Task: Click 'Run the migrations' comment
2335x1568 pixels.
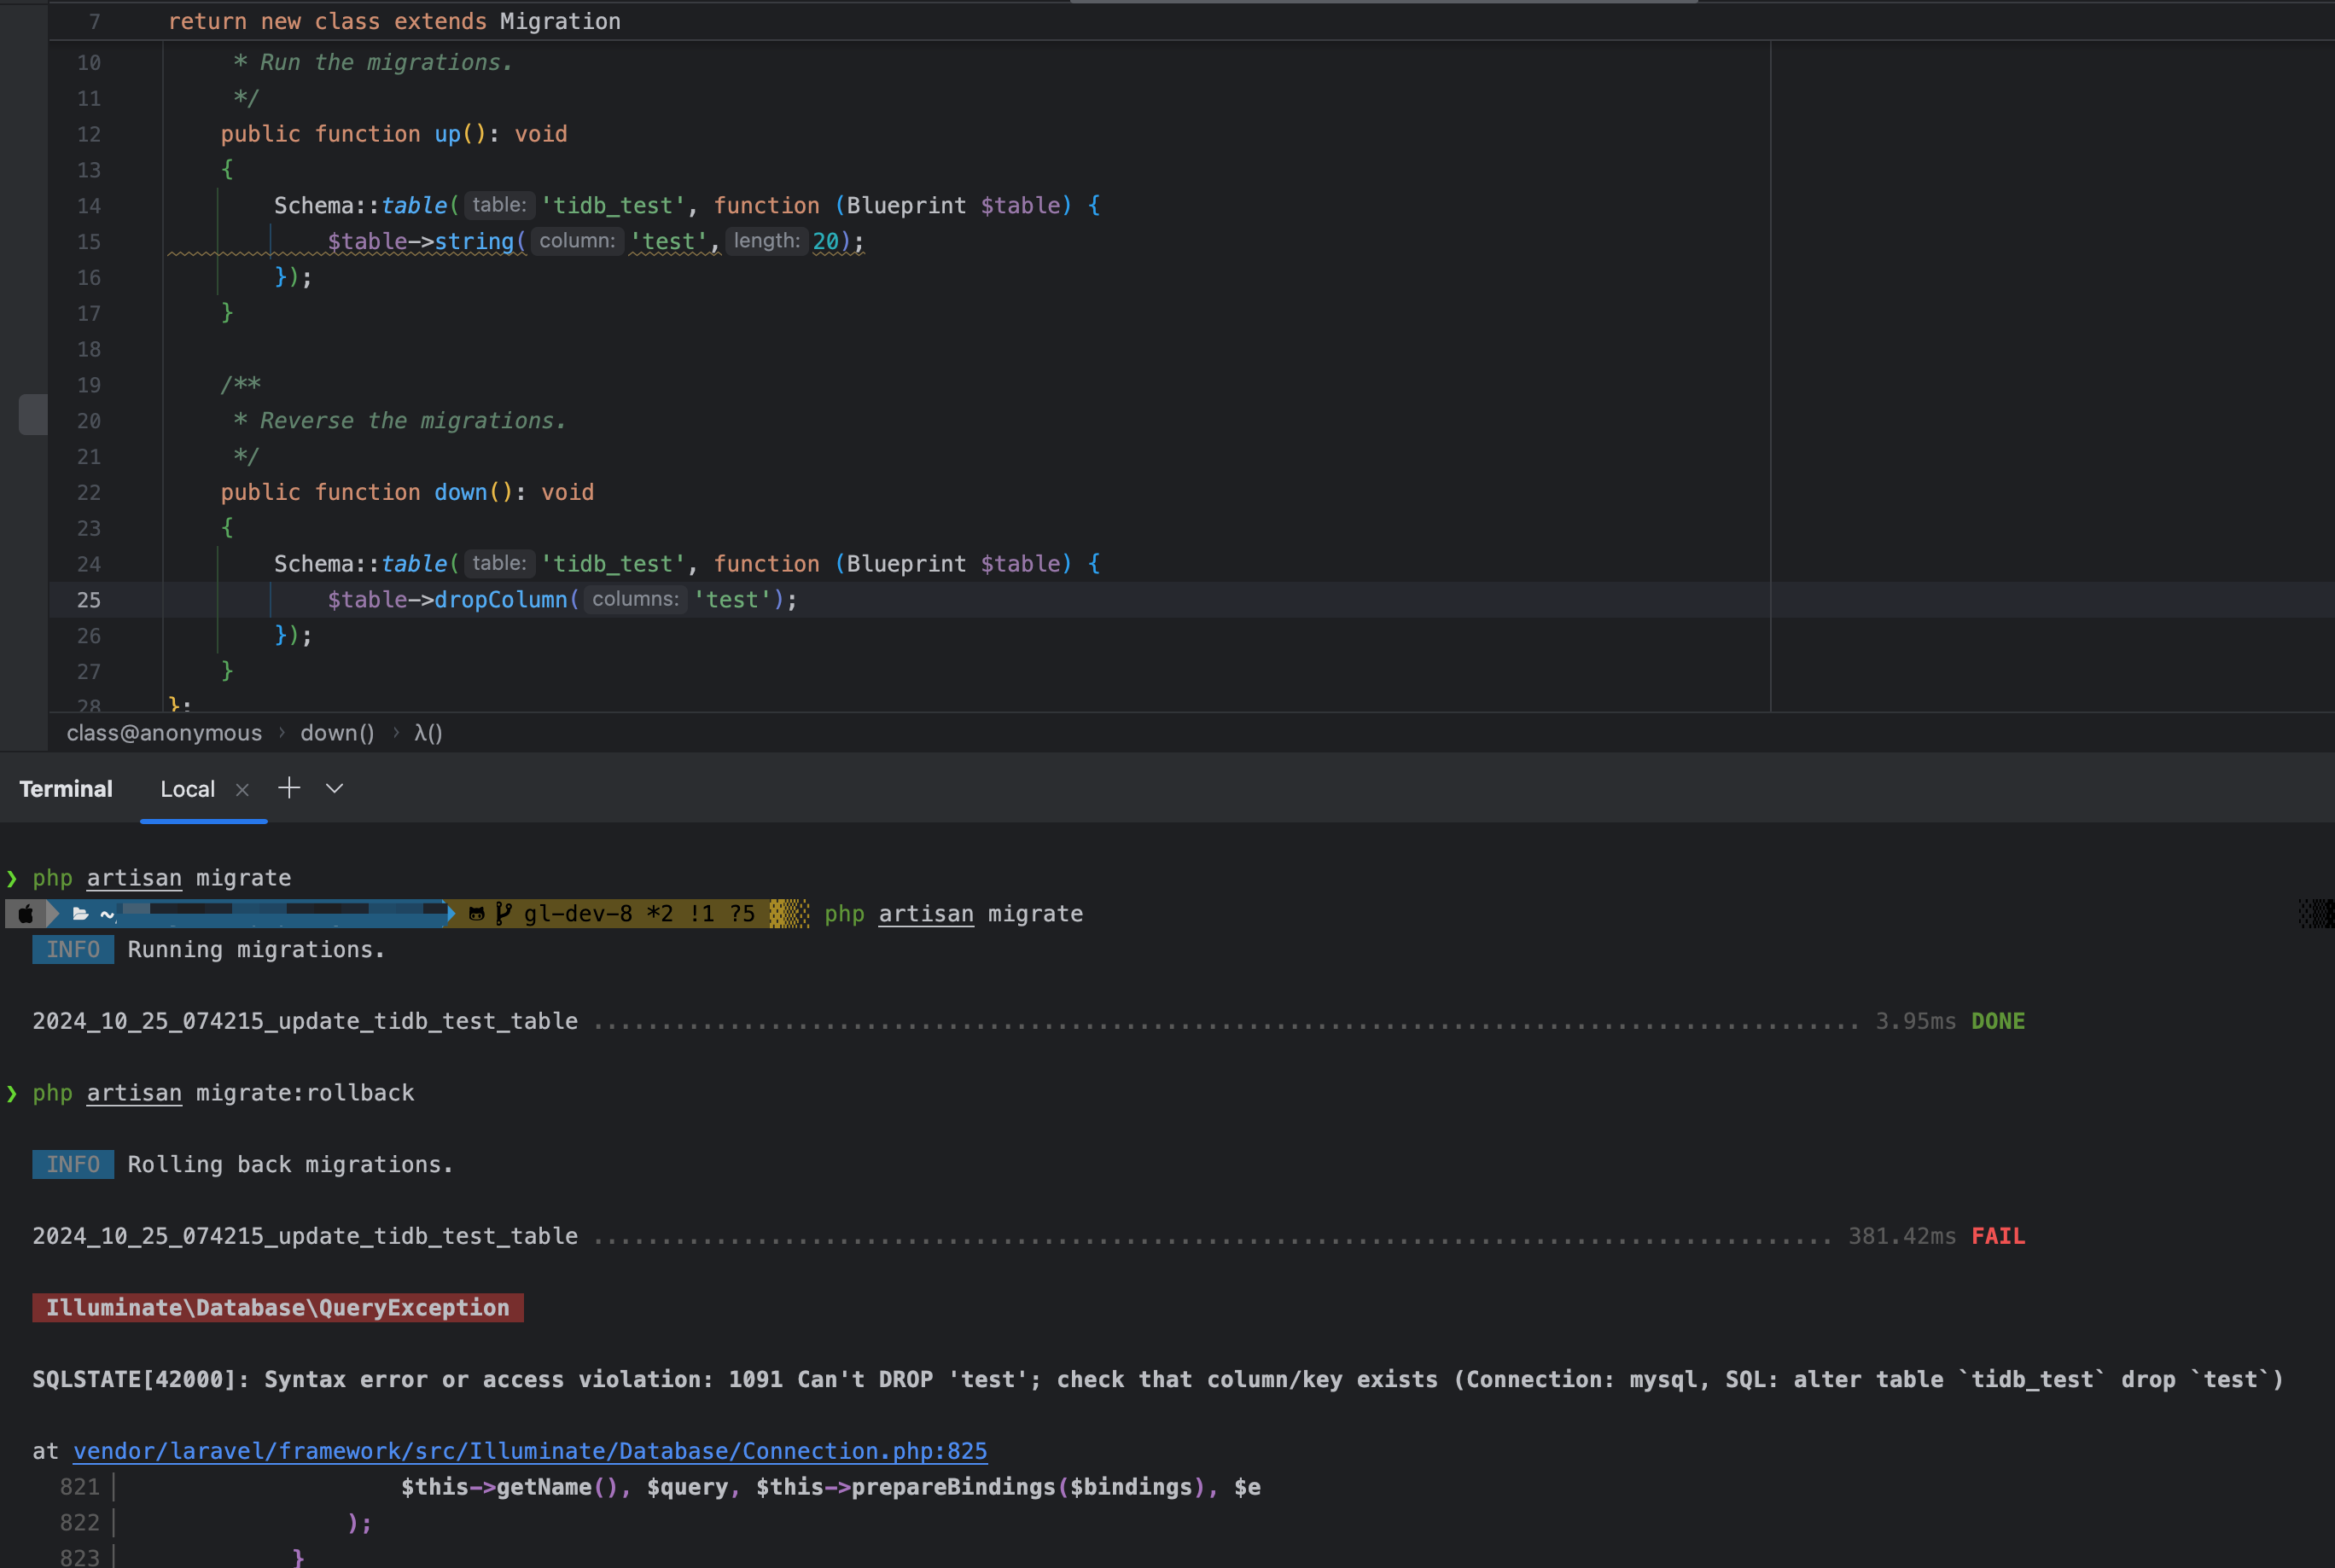Action: [386, 63]
